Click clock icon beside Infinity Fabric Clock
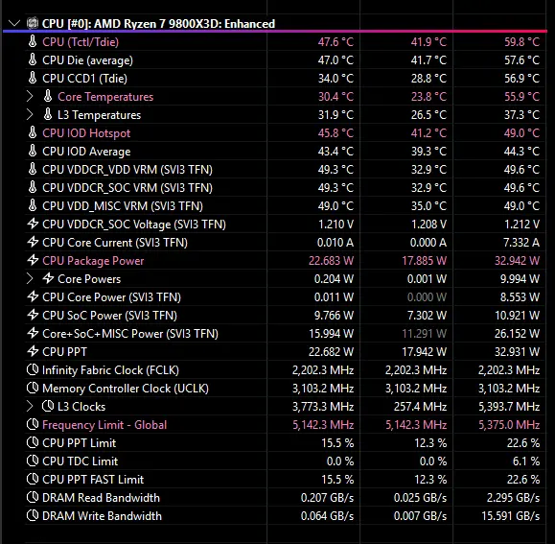555x544 pixels. pos(33,369)
